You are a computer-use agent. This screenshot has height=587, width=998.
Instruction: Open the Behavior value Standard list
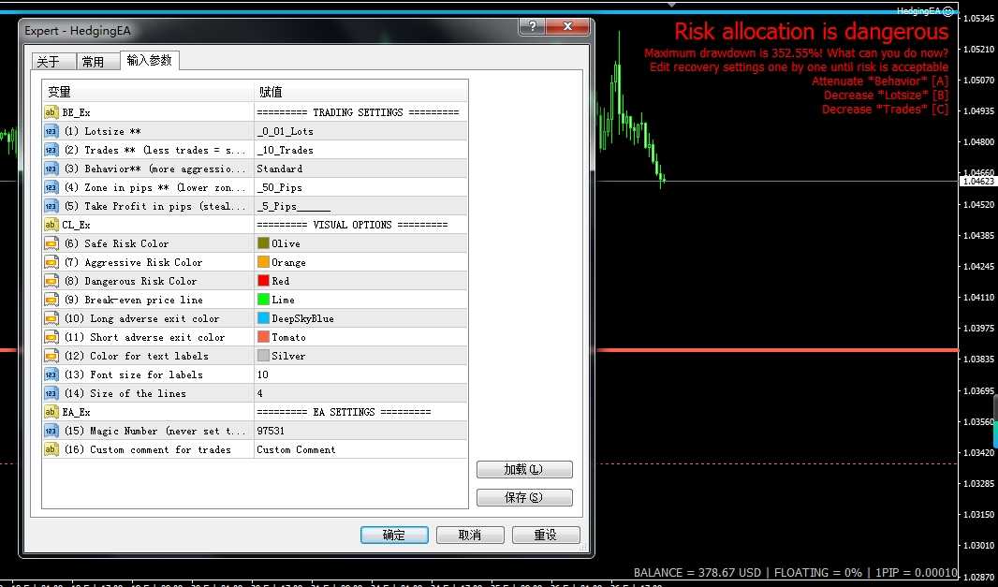(360, 169)
